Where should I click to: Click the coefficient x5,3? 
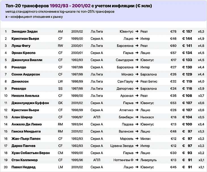point(201,32)
